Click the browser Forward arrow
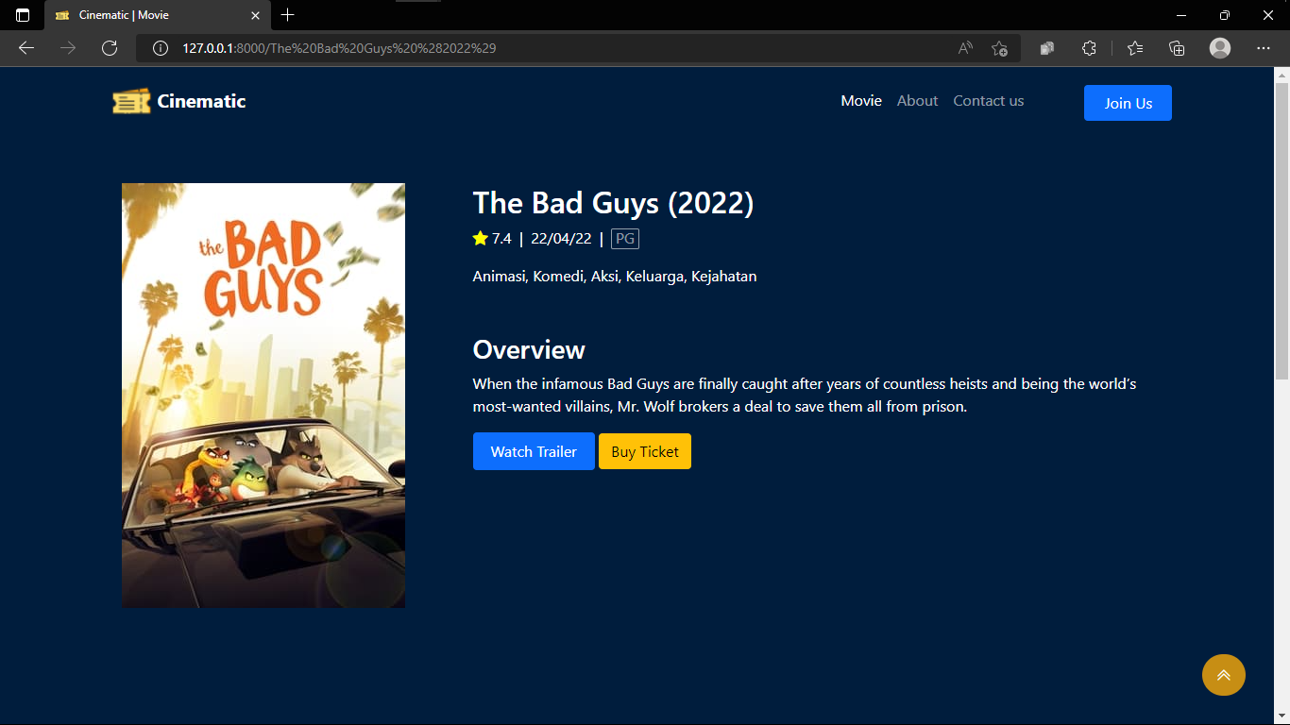 (x=68, y=48)
